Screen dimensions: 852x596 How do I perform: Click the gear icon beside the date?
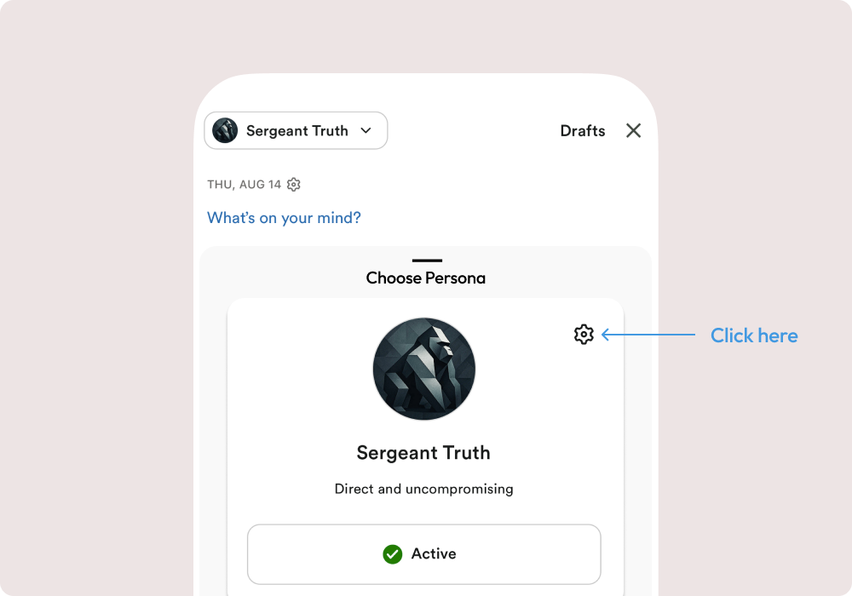294,185
